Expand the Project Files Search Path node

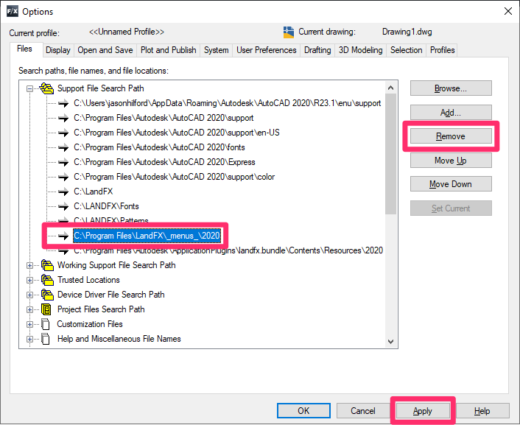click(30, 309)
